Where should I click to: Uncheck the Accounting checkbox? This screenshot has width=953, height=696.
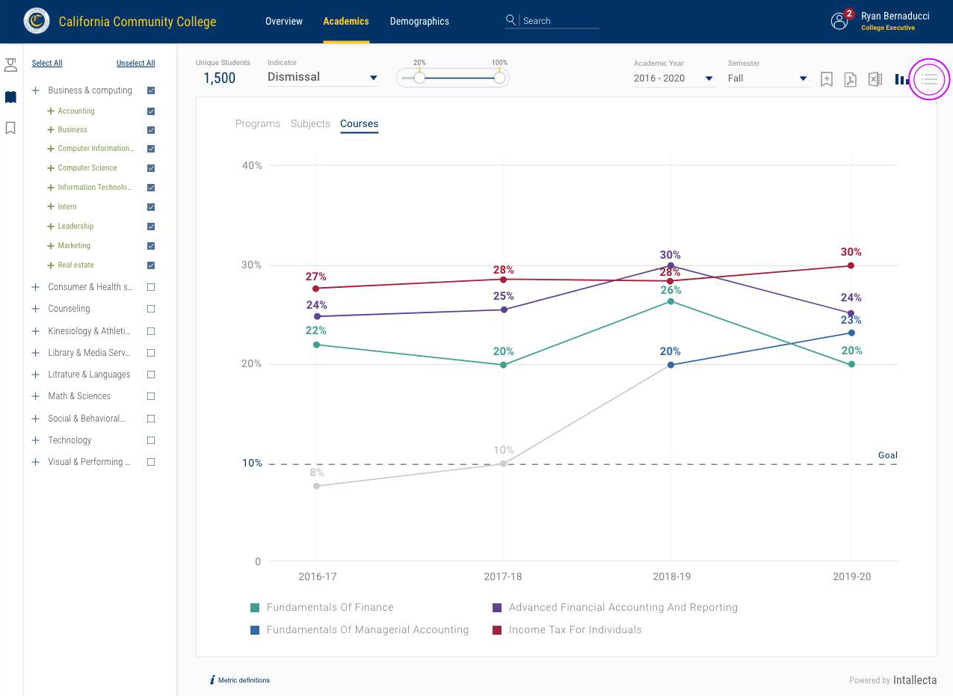[x=151, y=111]
